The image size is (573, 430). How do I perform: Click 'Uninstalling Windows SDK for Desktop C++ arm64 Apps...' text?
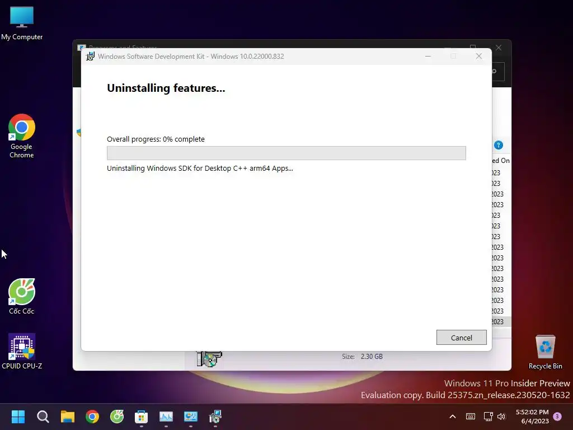coord(200,169)
